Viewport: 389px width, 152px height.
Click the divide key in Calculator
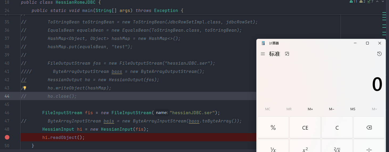coord(369,146)
